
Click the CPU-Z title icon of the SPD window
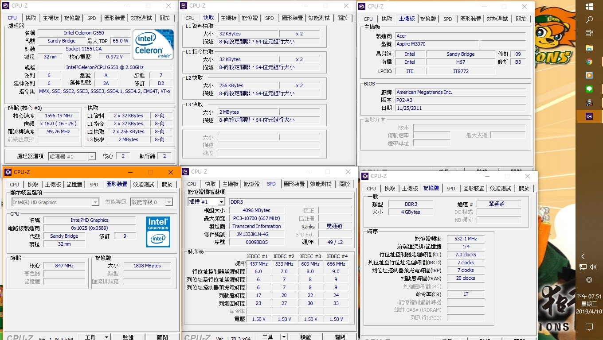click(x=186, y=172)
